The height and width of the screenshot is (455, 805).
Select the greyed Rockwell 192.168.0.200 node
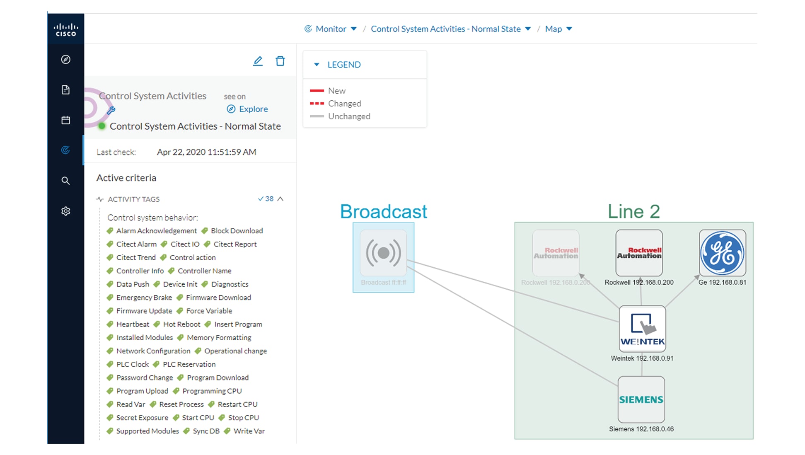pos(556,253)
